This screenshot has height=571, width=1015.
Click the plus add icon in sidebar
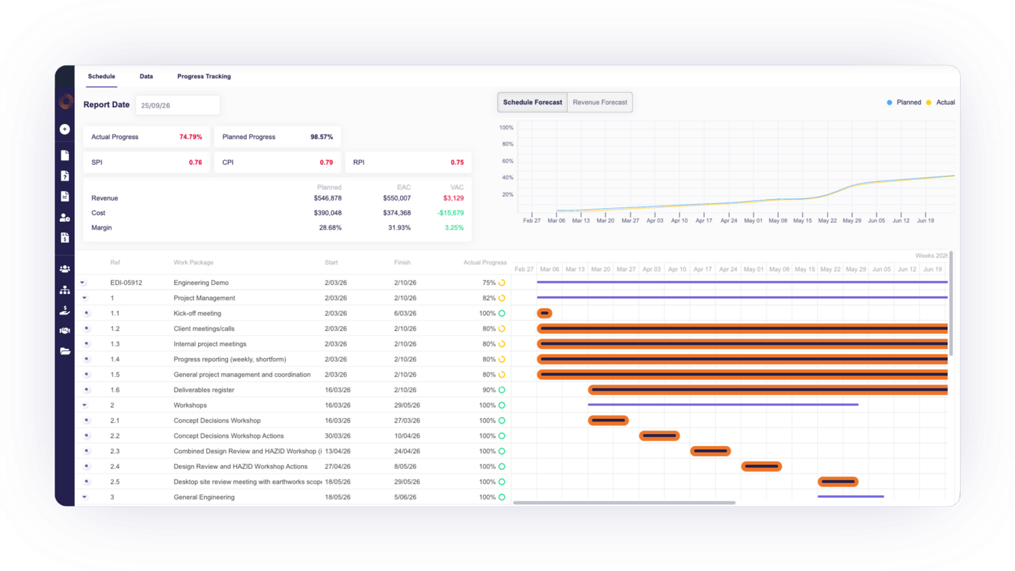click(x=65, y=129)
